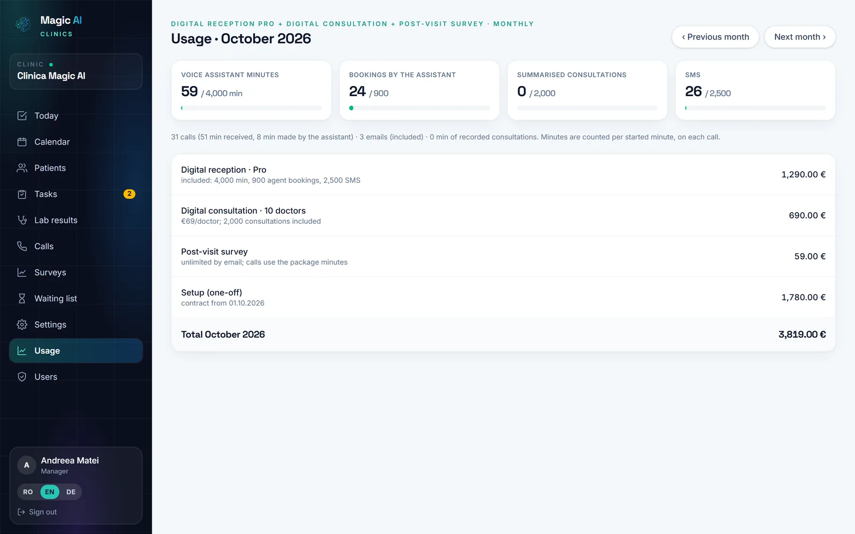The image size is (855, 534).
Task: Click the 'Usage · October 2026' heading
Action: tap(241, 39)
